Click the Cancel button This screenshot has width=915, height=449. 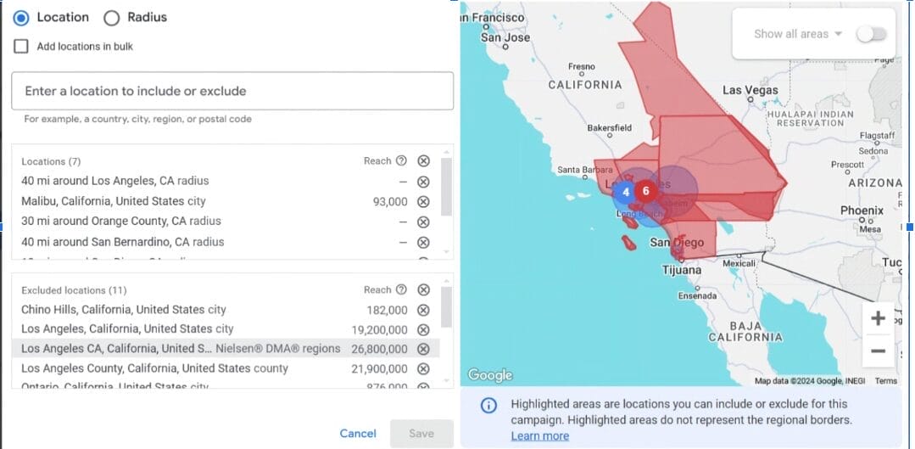[358, 434]
